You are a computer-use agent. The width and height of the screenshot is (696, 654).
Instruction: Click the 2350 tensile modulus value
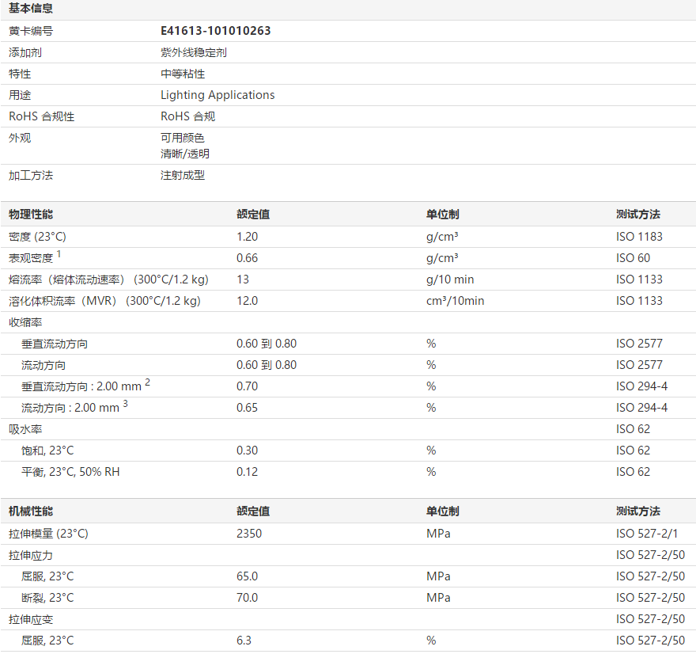249,534
